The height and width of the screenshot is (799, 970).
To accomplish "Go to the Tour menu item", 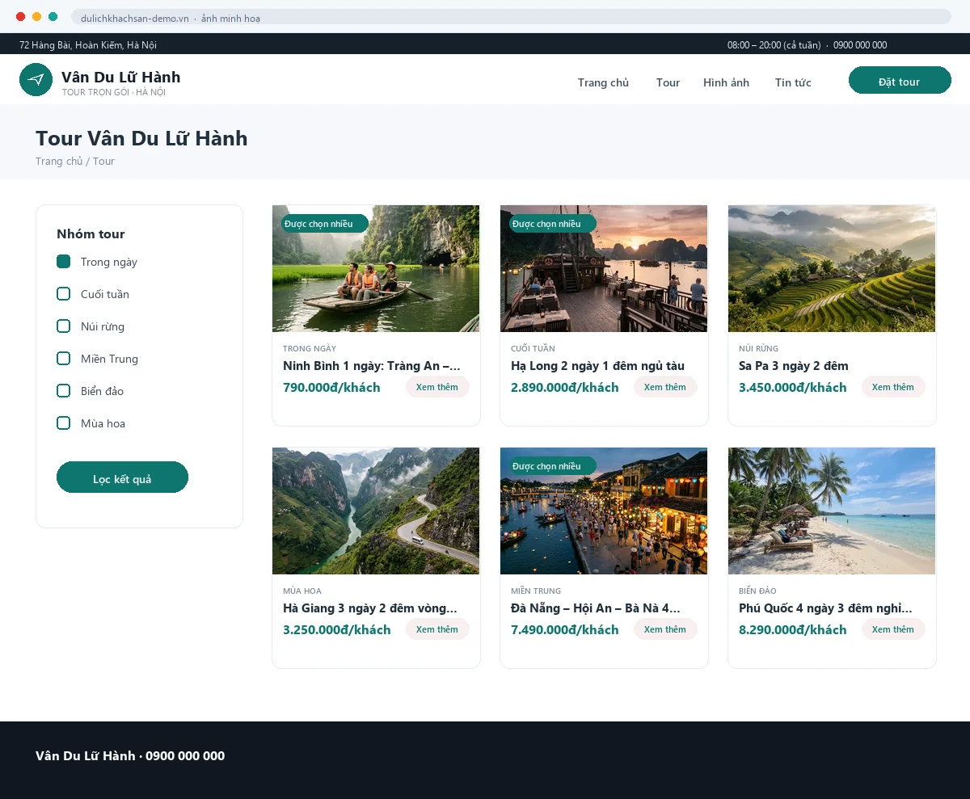I will click(x=668, y=82).
